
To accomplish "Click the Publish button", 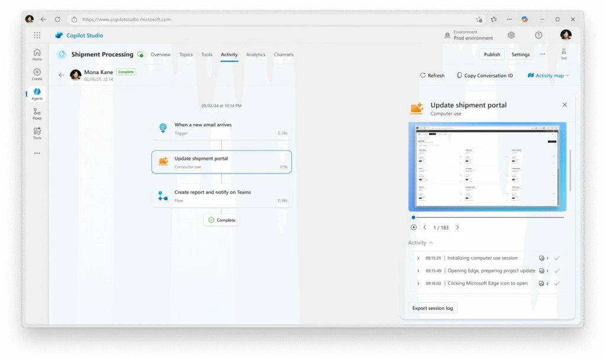I will [x=492, y=54].
